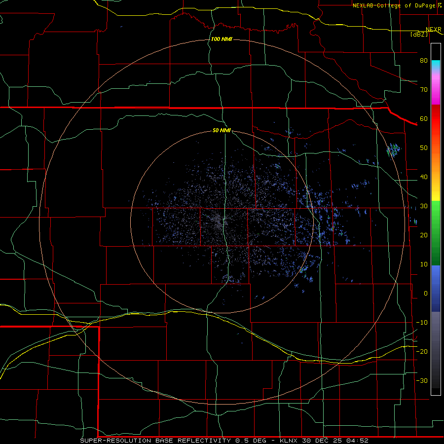The width and height of the screenshot is (444, 444).
Task: Click the cyan top segment of the color bar
Action: pyautogui.click(x=436, y=65)
